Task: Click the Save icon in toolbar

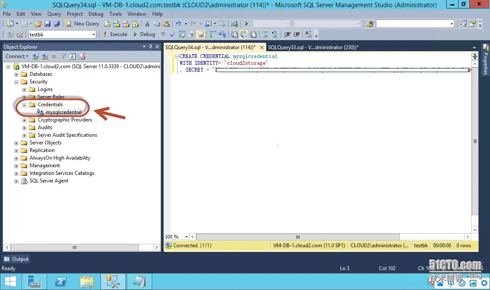Action: [47, 24]
